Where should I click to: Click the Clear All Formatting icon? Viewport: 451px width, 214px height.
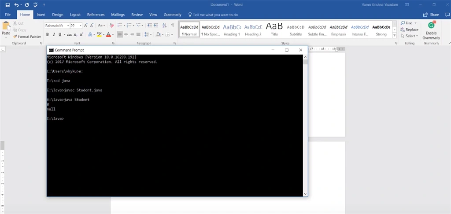click(x=111, y=26)
